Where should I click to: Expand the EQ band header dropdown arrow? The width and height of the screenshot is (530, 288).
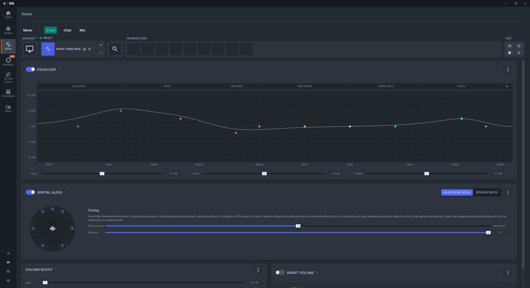click(507, 87)
